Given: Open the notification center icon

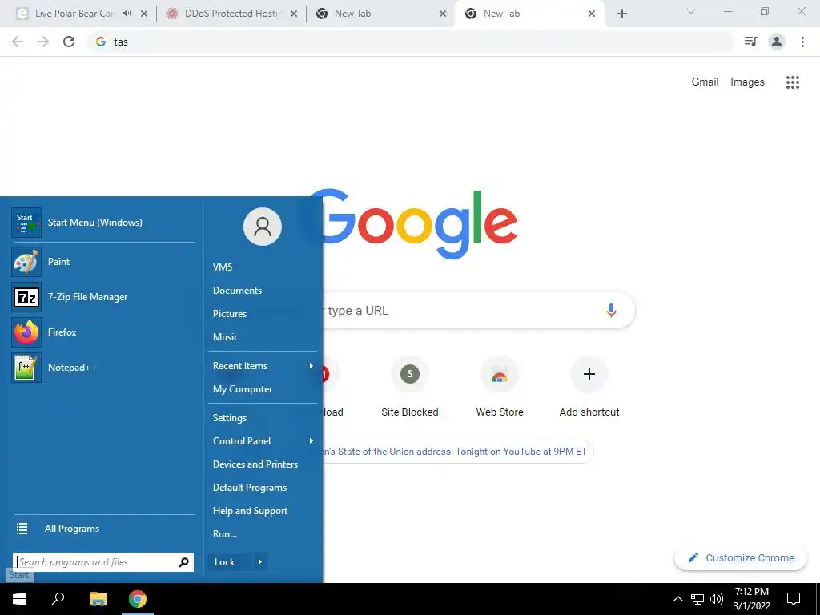Looking at the screenshot, I should (794, 599).
